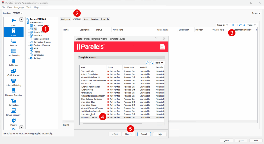Open the Policies category
The width and height of the screenshot is (264, 144).
[x=13, y=122]
